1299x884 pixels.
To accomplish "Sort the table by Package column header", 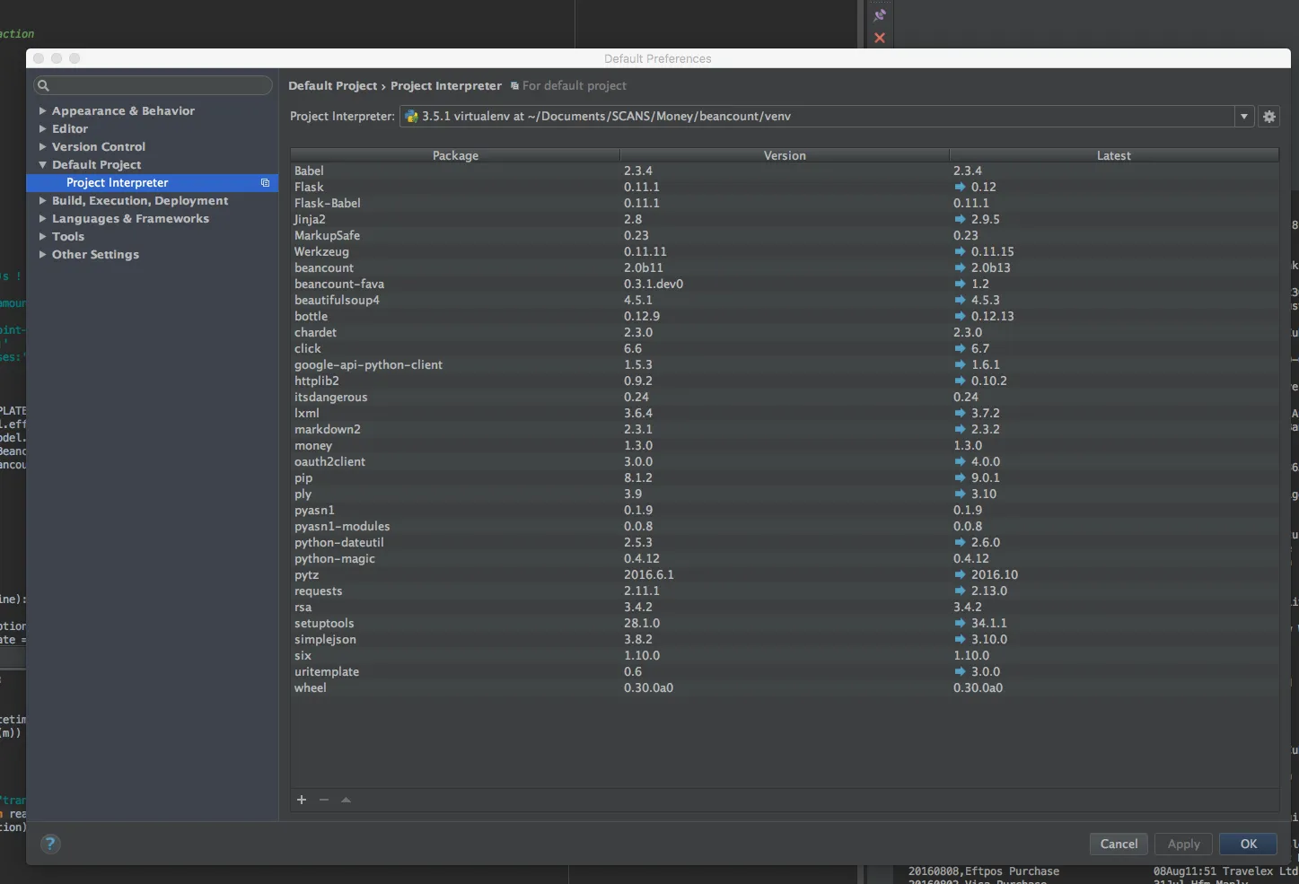I will point(455,155).
